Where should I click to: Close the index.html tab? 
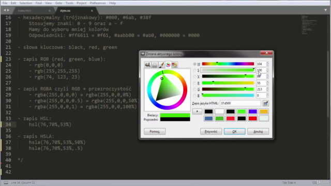[50, 10]
